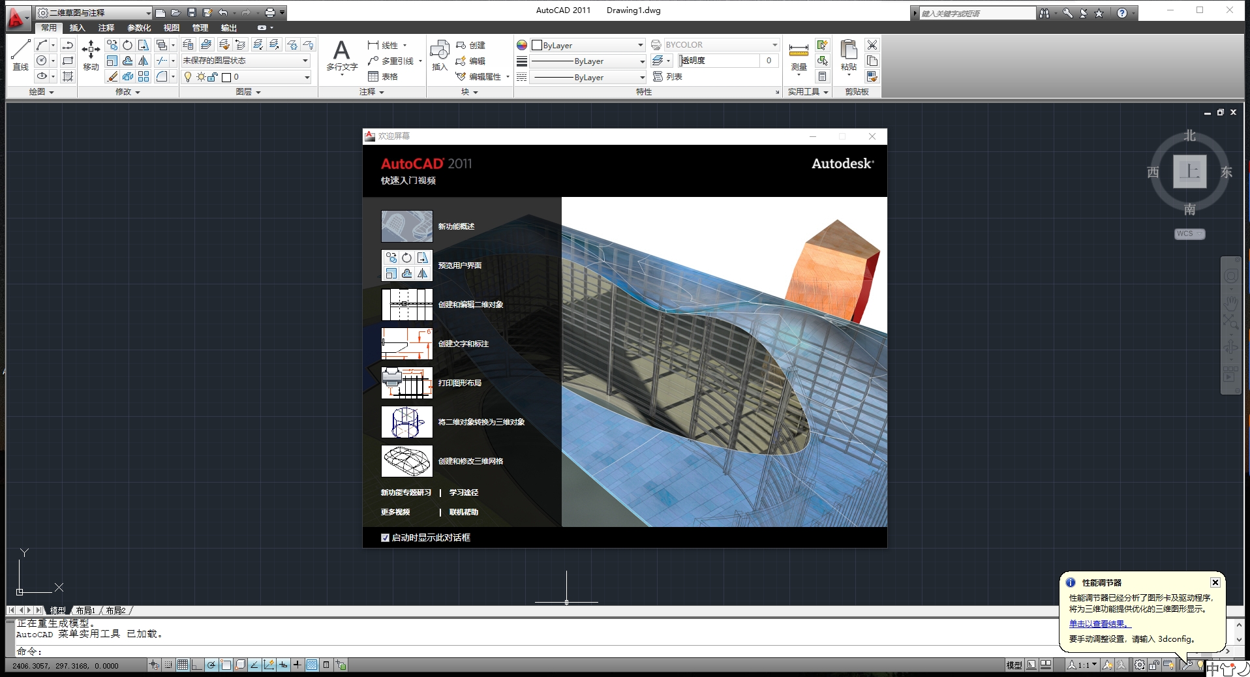Image resolution: width=1250 pixels, height=677 pixels.
Task: Switch to the 参数化 ribbon tab
Action: [x=138, y=28]
